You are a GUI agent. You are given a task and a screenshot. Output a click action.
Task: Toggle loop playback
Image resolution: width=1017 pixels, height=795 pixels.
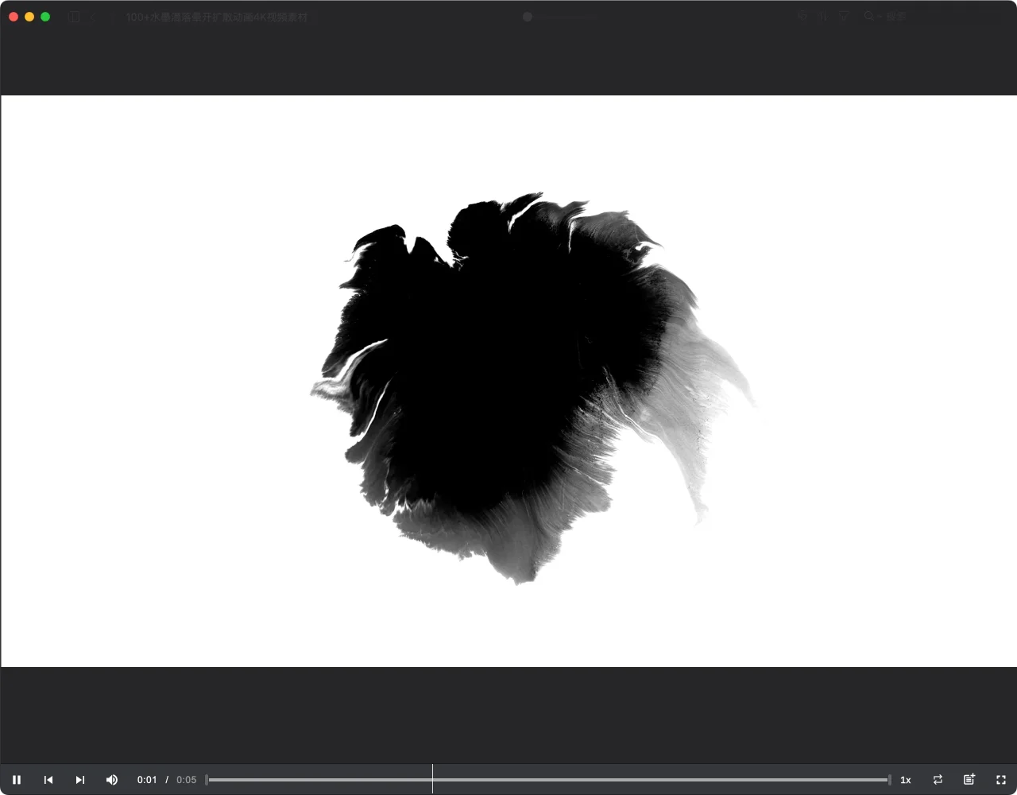coord(938,780)
